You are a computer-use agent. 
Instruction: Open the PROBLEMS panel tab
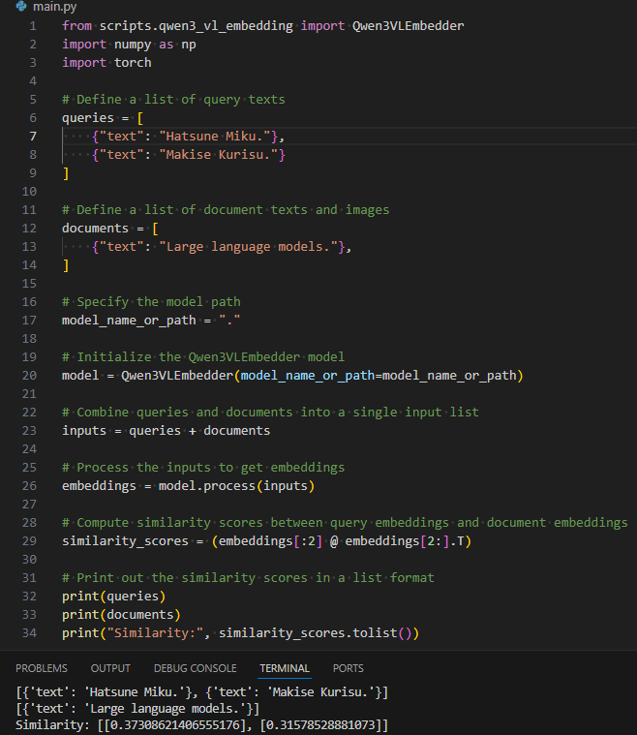pyautogui.click(x=42, y=668)
